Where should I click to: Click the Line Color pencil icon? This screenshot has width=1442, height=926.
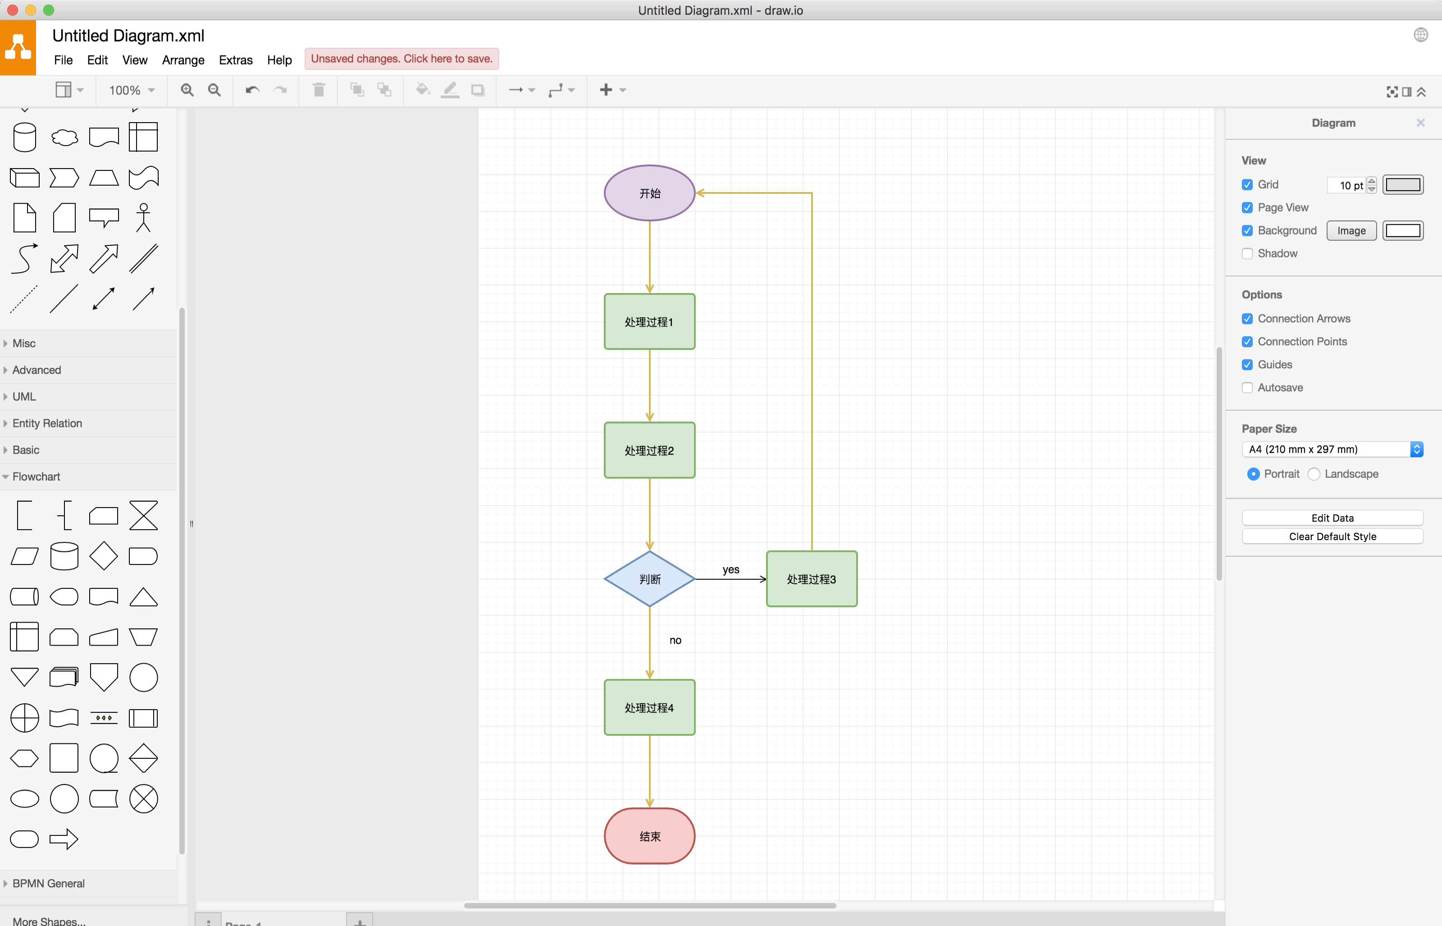coord(449,90)
